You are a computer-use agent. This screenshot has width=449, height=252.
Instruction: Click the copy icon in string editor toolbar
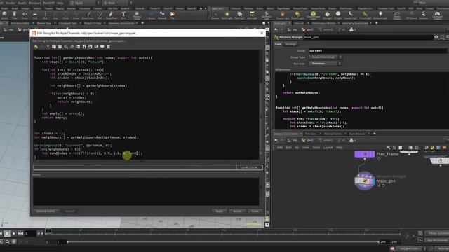click(54, 47)
